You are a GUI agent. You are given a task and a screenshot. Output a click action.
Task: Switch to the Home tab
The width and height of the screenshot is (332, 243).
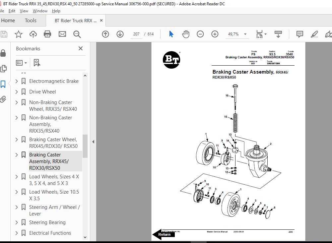[8, 21]
